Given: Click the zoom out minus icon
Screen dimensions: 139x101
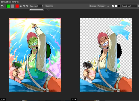Looking at the screenshot, I should tap(27, 6).
